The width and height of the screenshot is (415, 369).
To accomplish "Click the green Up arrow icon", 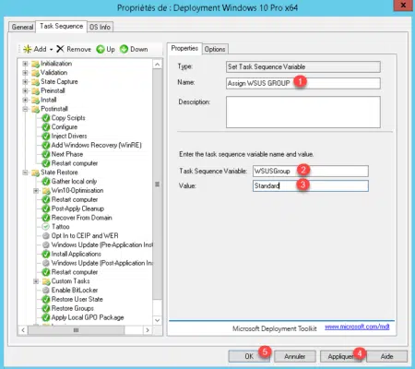I will pos(101,49).
